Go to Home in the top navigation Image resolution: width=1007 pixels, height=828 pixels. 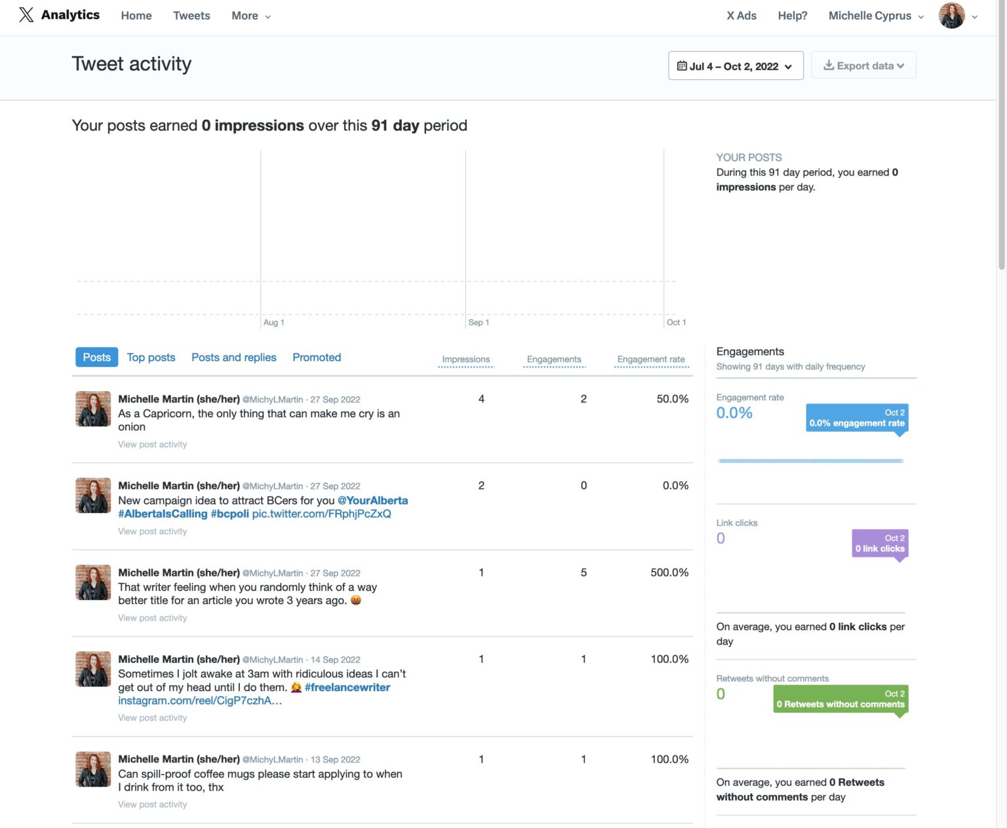click(x=136, y=15)
